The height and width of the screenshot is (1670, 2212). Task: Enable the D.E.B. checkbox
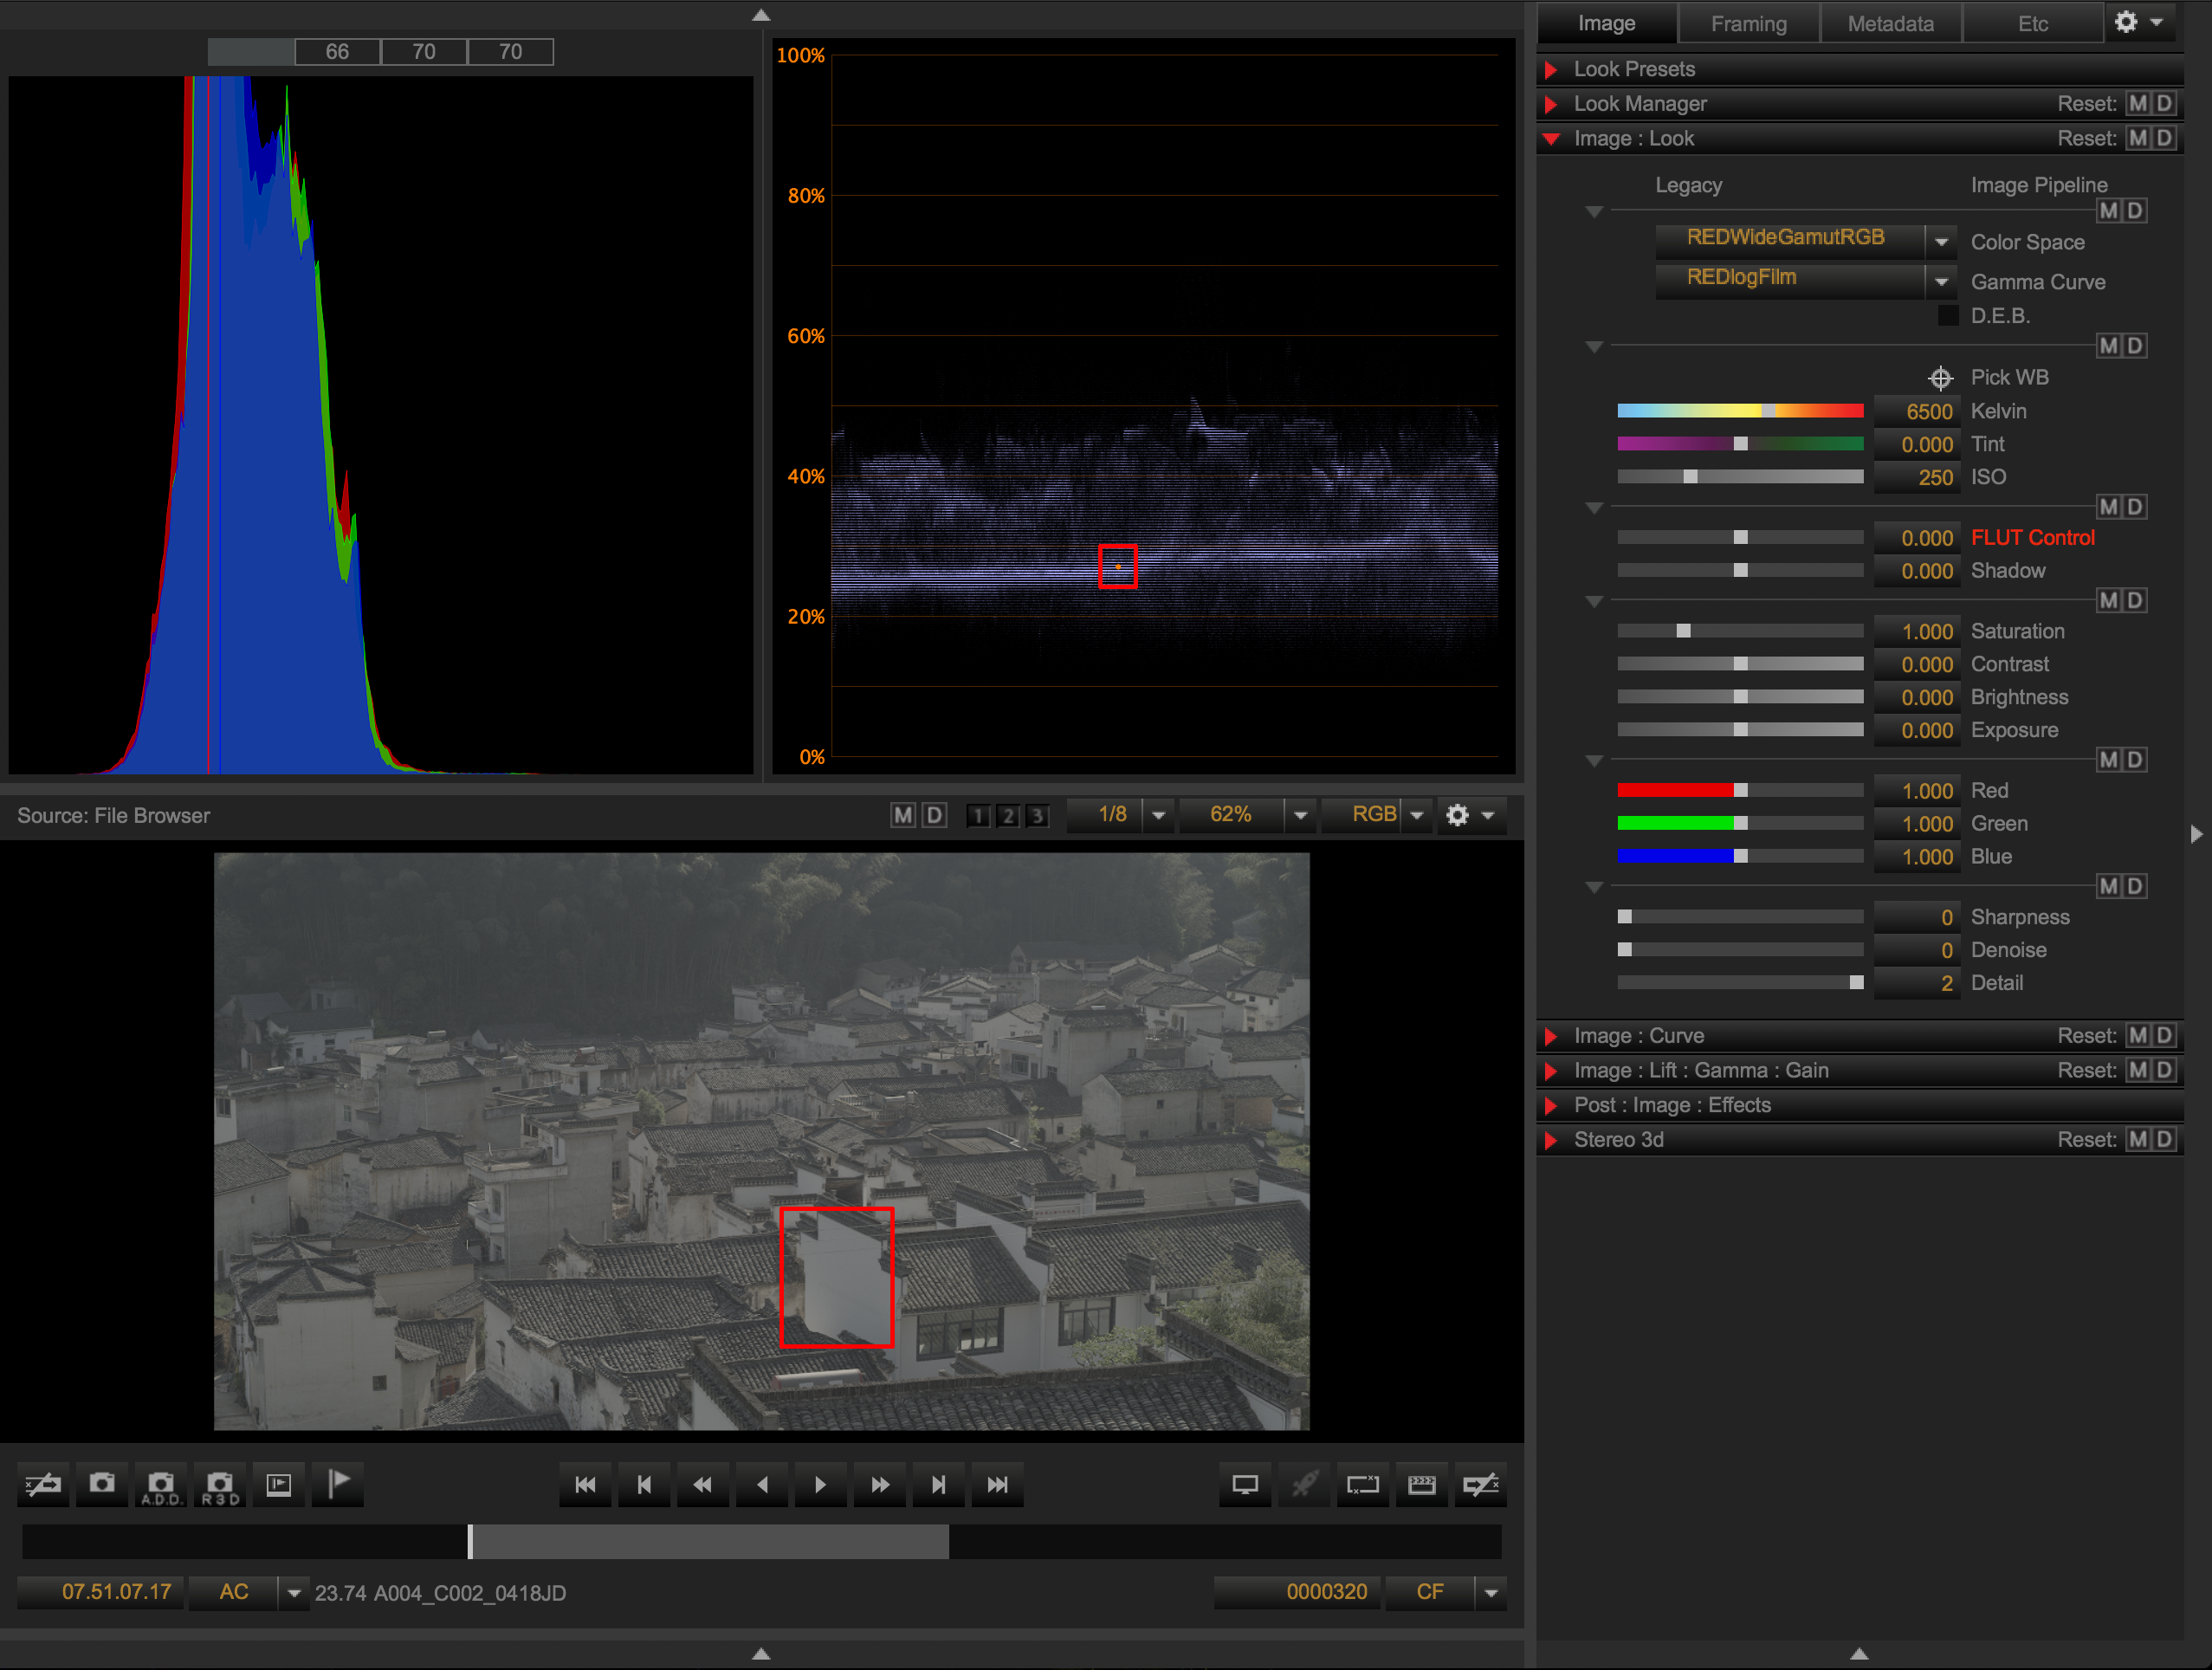pos(1948,316)
